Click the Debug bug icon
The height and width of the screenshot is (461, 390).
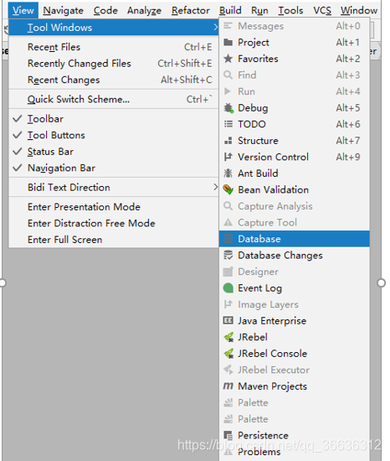point(228,108)
